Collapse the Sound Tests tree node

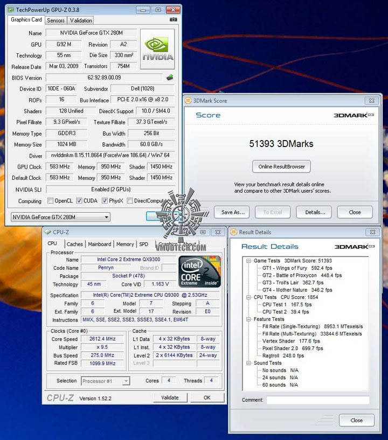248,363
